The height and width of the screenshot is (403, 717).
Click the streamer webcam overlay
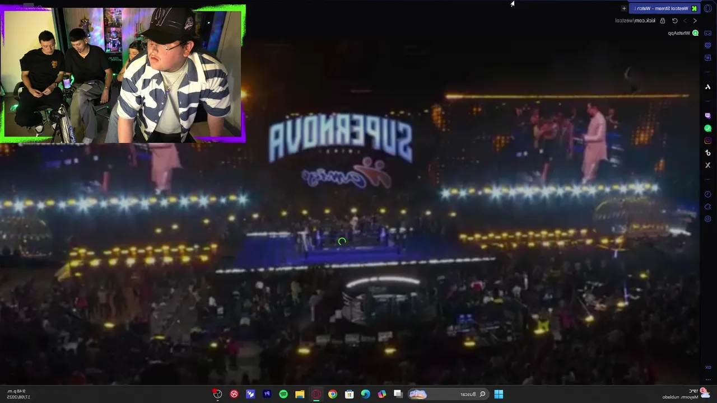pos(123,74)
